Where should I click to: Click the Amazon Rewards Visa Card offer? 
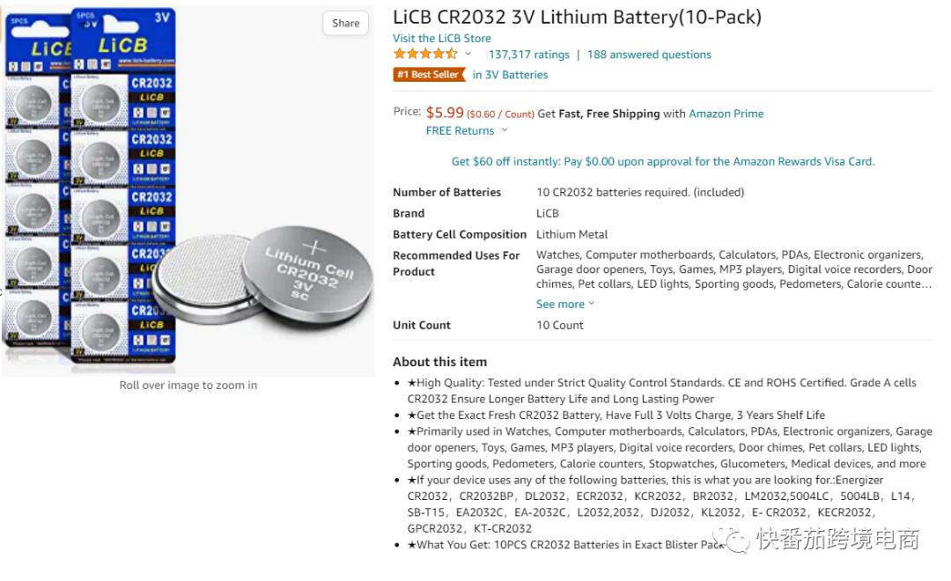click(662, 161)
